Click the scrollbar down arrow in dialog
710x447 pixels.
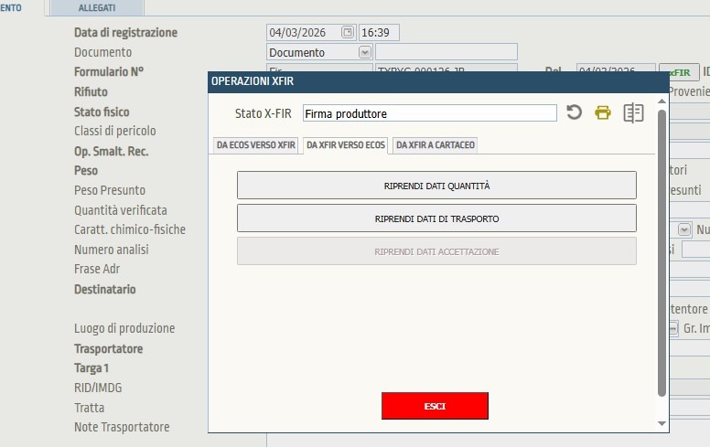[662, 423]
